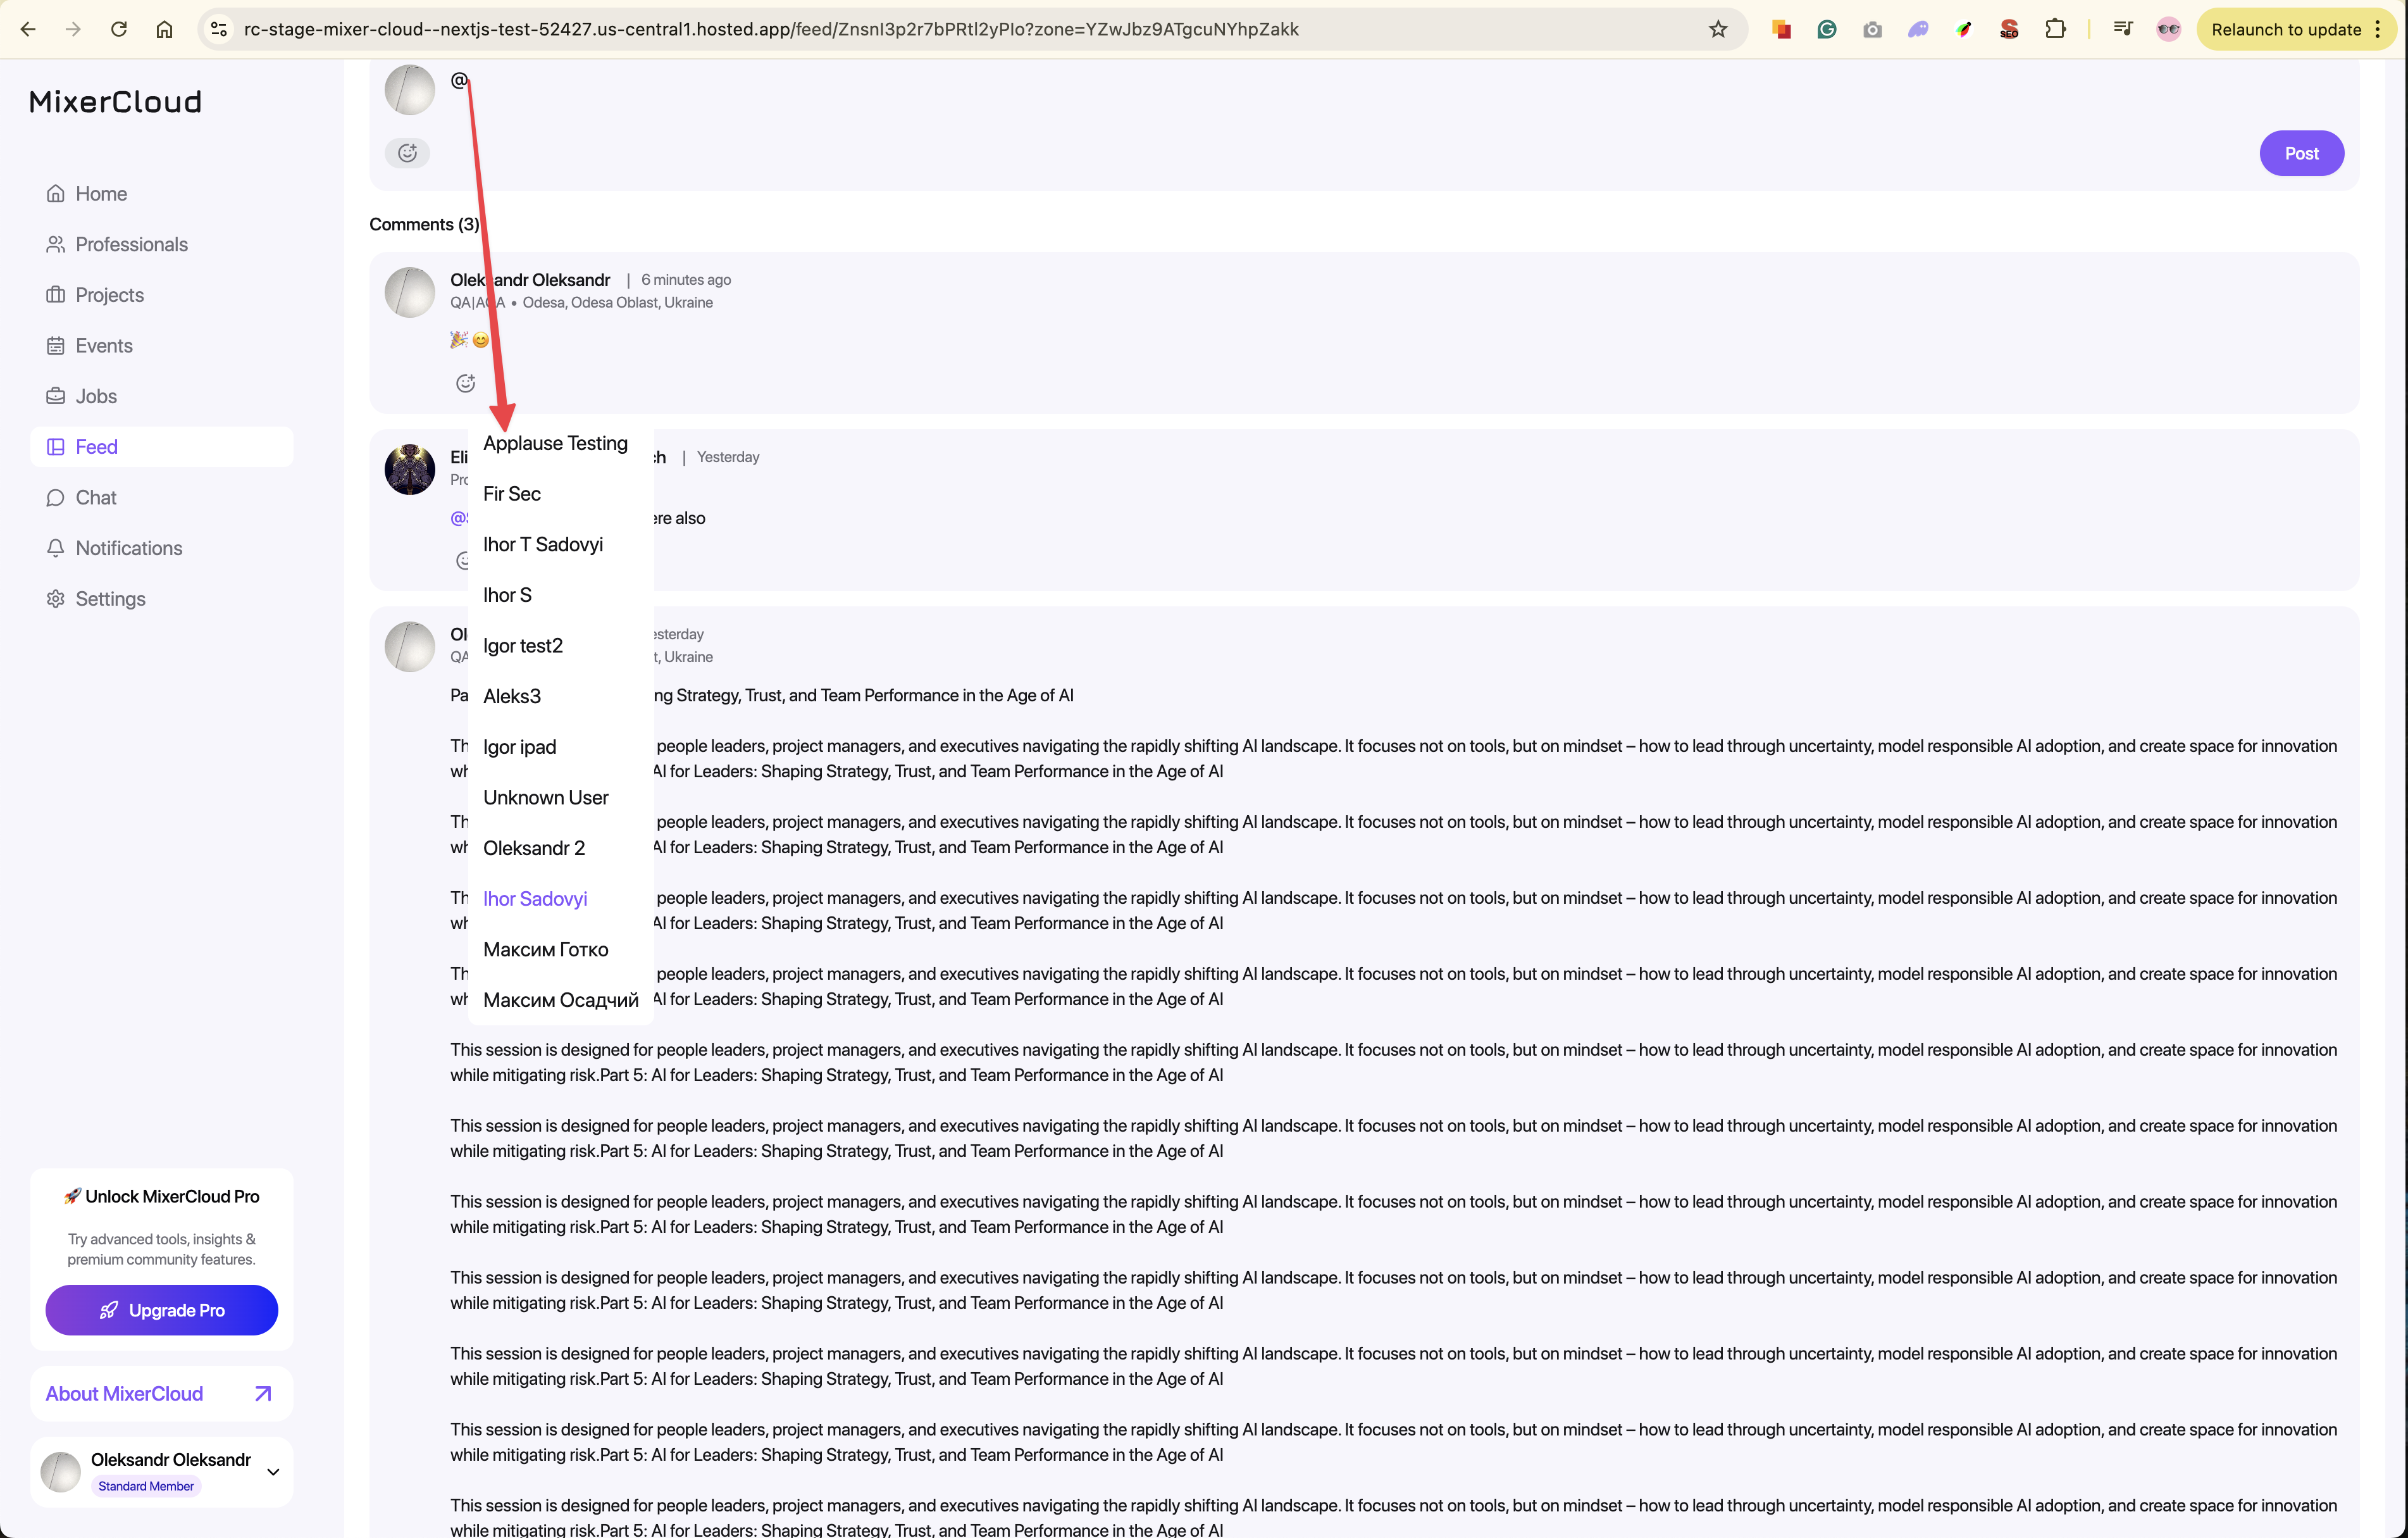The image size is (2408, 1538).
Task: Add reaction to Oleksandr's emoji comment
Action: (465, 384)
